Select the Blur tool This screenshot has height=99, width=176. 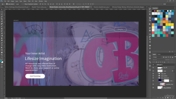coord(2,38)
